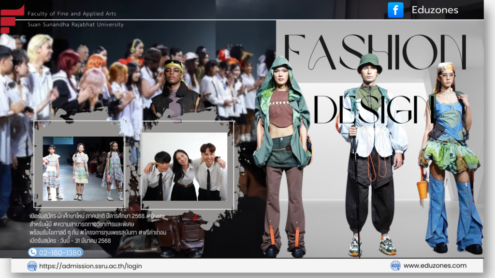Select the Faculty of Fine and Applied Arts text
This screenshot has height=278, width=495.
tap(72, 14)
